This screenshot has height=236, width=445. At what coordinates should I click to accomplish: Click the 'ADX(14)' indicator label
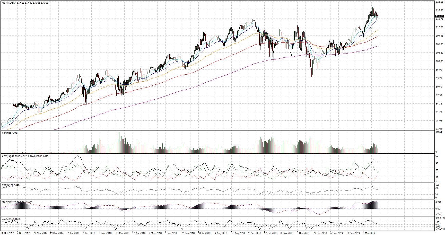6,156
